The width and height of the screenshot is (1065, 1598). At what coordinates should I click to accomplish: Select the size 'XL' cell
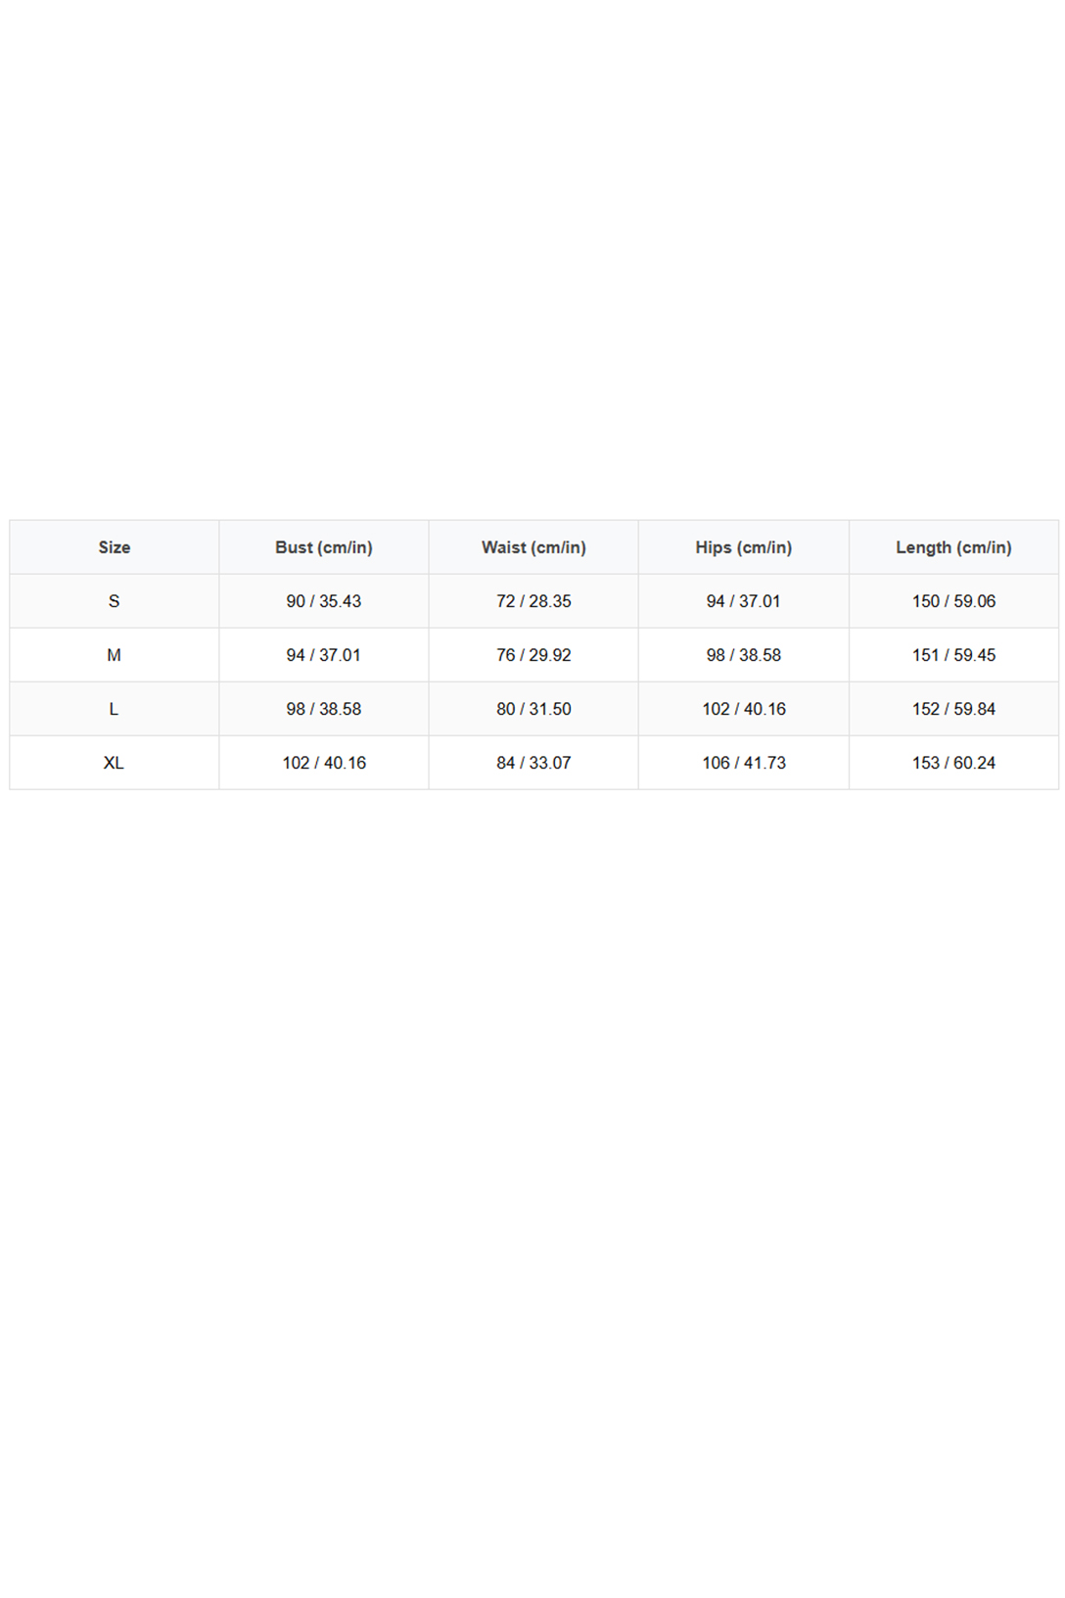point(114,763)
